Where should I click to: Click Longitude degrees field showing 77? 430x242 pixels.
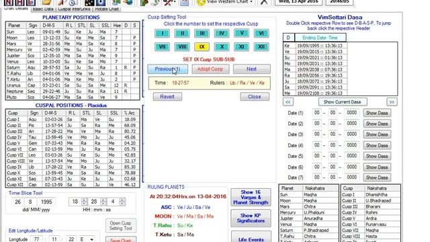point(36,239)
